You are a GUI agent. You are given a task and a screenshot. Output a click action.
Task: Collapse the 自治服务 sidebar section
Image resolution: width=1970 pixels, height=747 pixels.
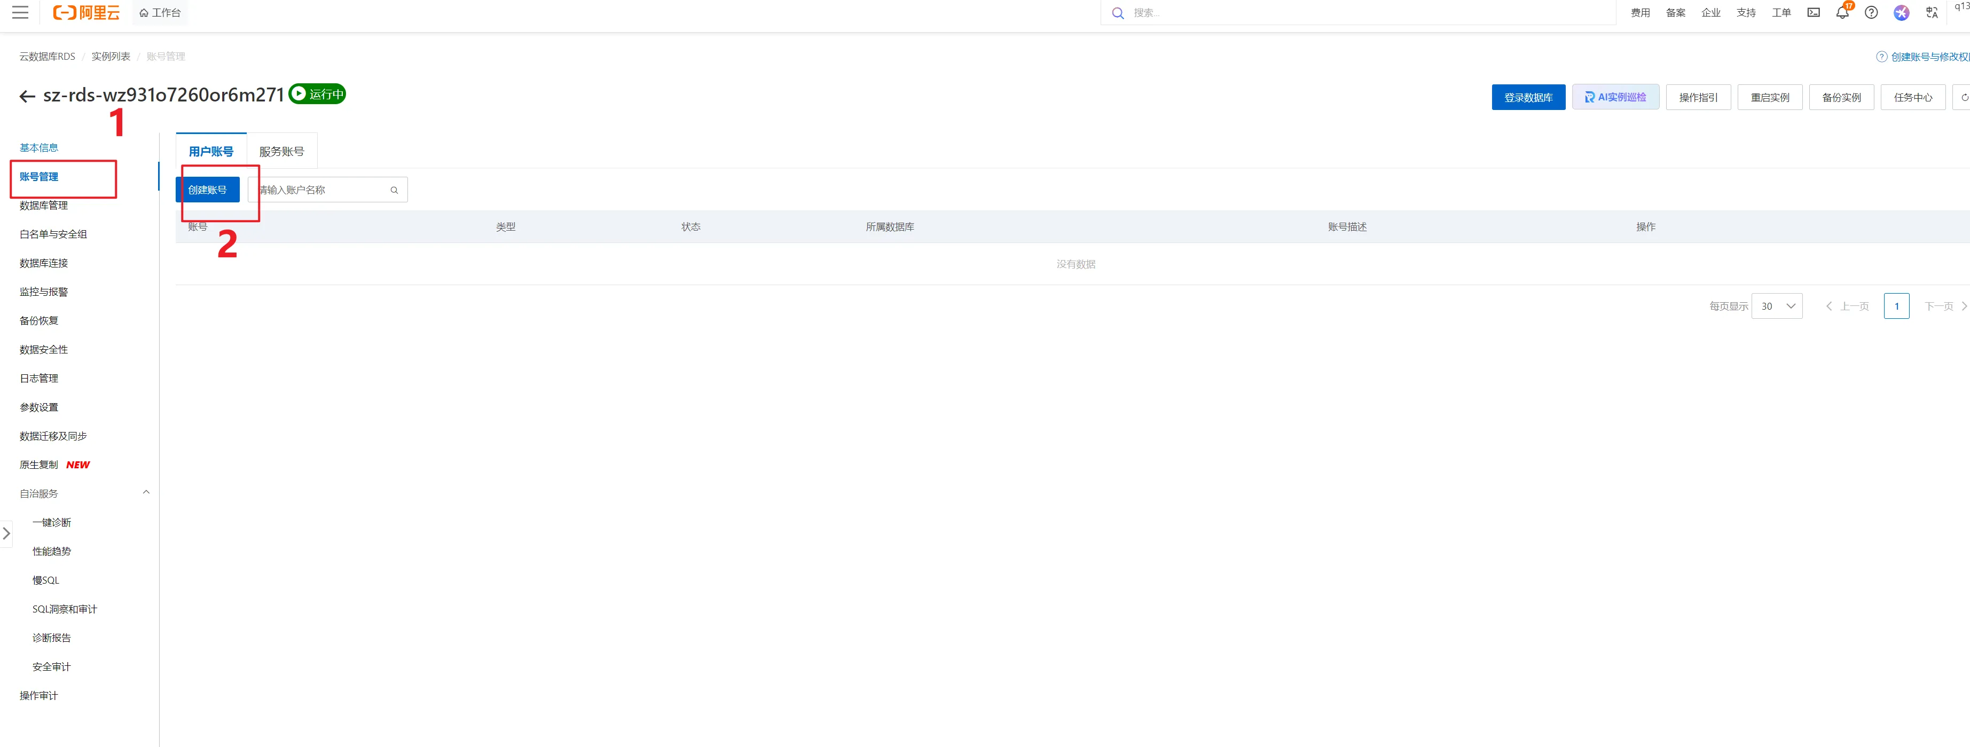[146, 492]
